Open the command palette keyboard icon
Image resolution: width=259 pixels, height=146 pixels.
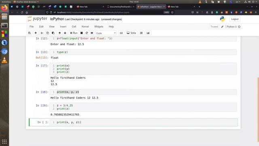121,33
